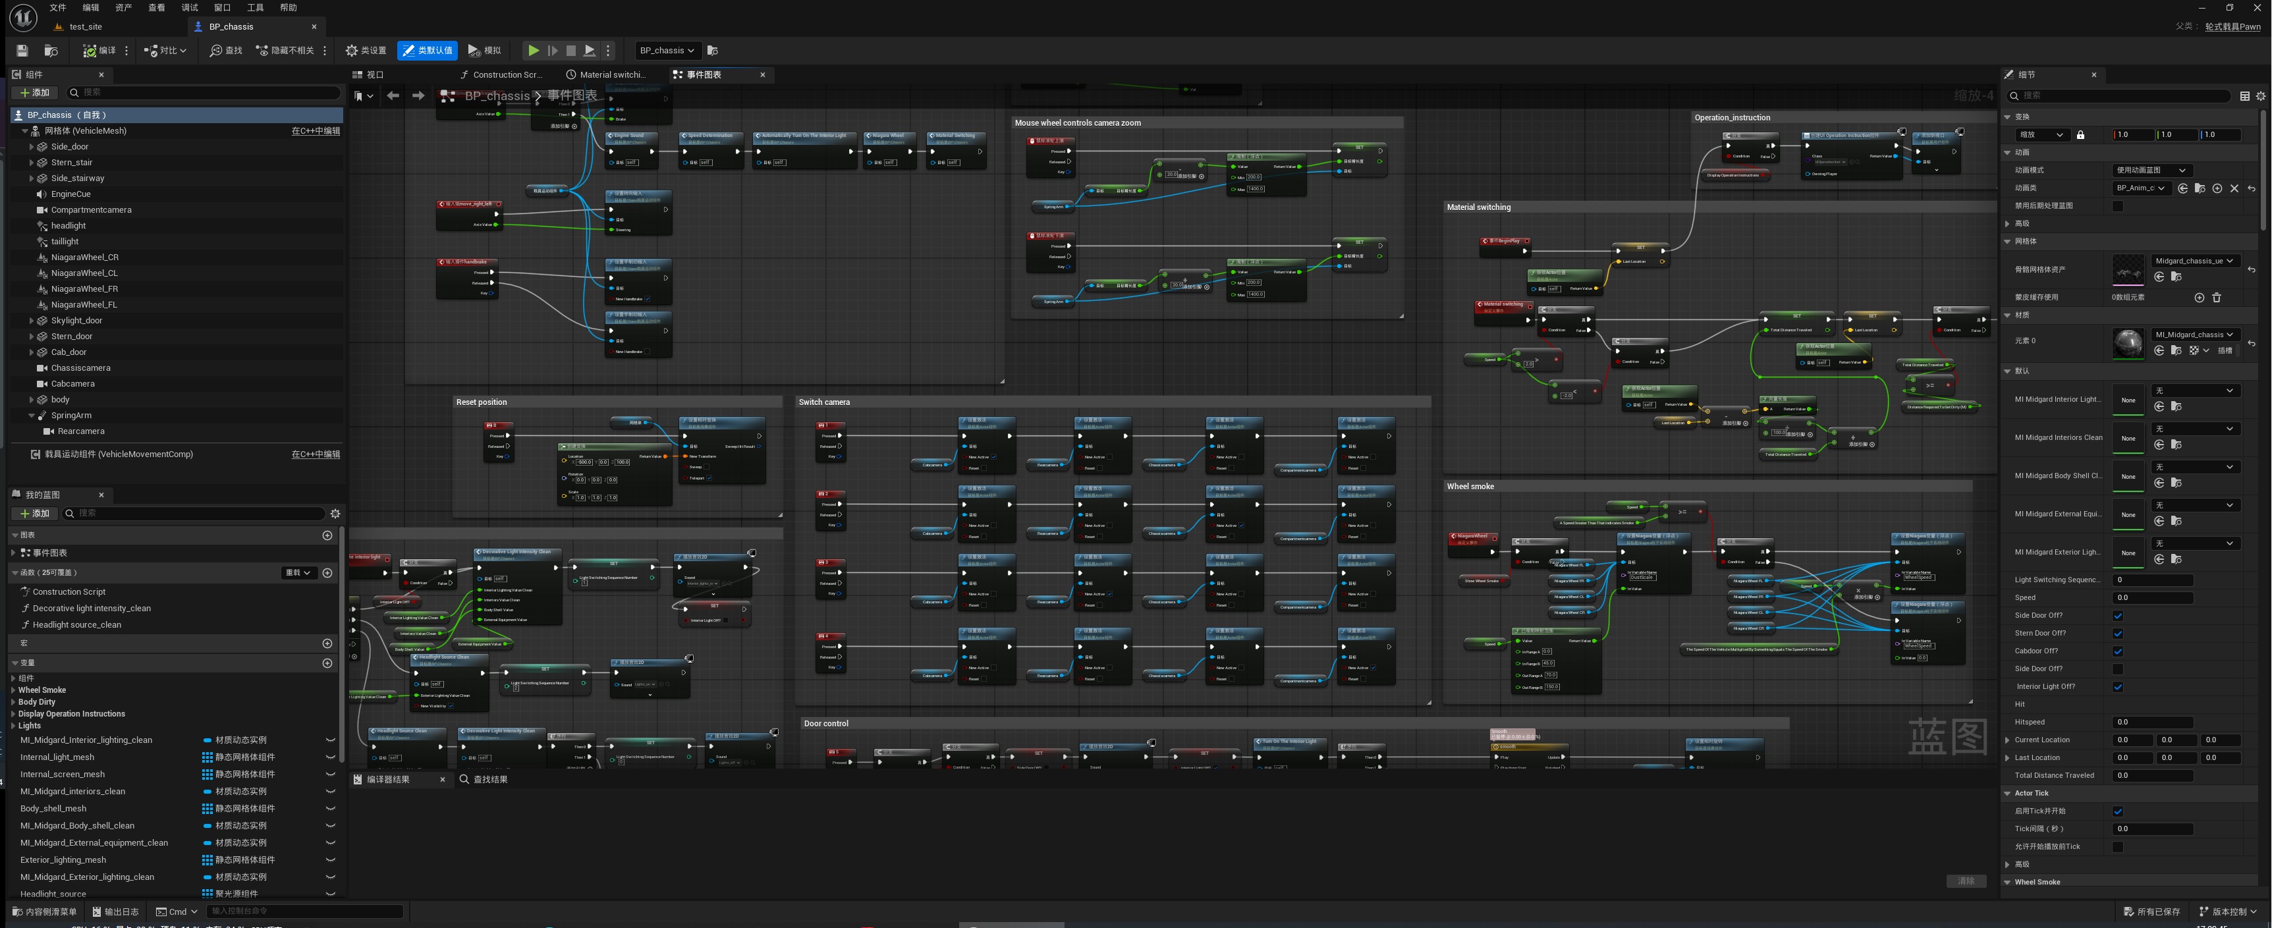Save the blueprint with the floppy icon
Screen dimensions: 2272x928
point(22,50)
